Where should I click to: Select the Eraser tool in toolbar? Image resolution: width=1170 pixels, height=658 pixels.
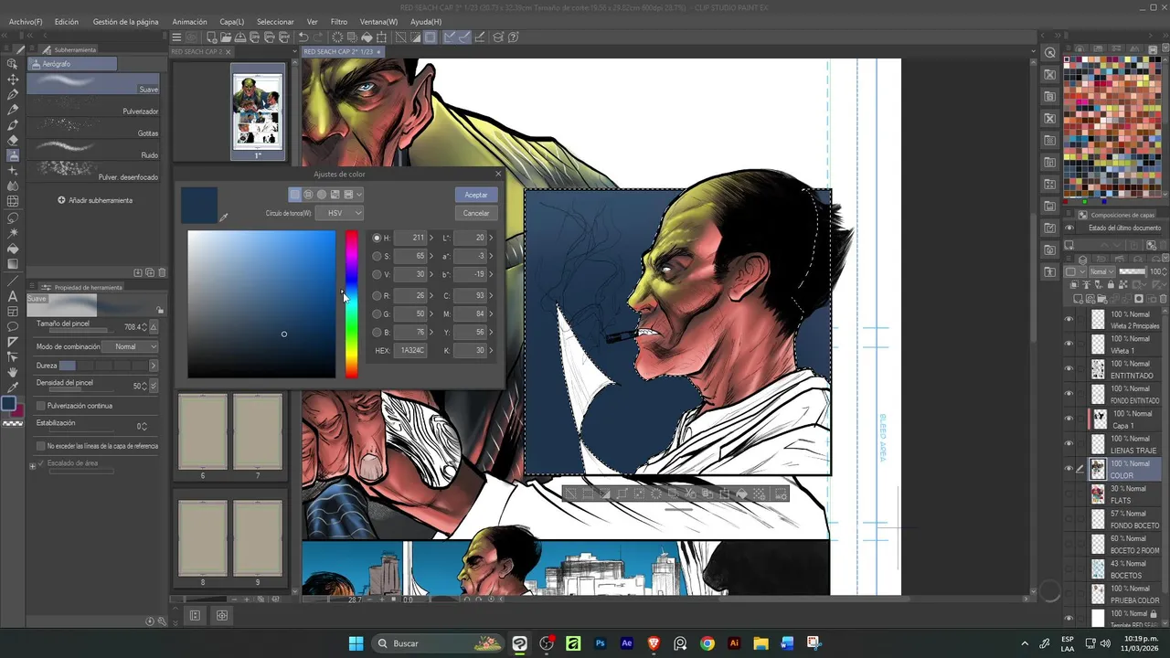click(x=13, y=140)
